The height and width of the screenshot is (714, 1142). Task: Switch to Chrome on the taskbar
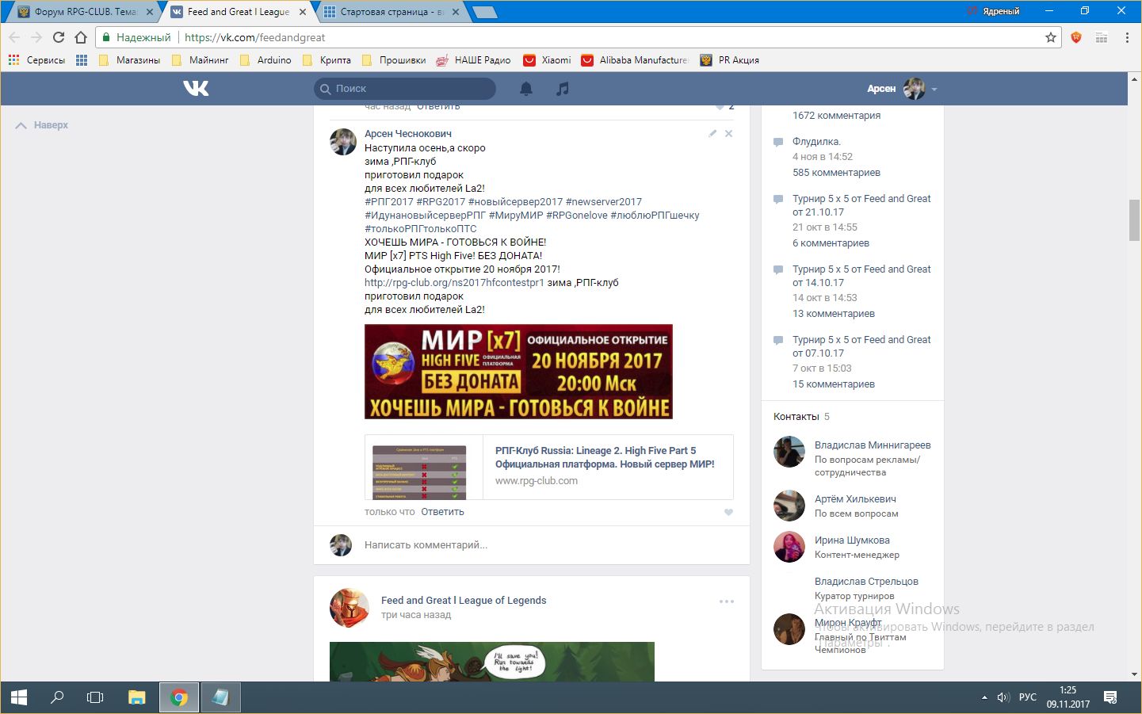179,697
